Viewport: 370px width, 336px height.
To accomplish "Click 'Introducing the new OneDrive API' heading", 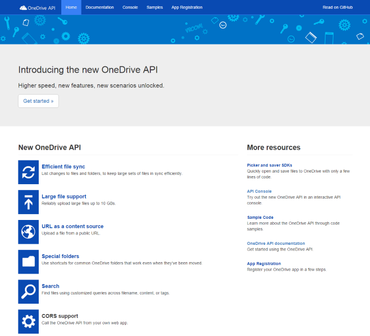I will [x=88, y=70].
